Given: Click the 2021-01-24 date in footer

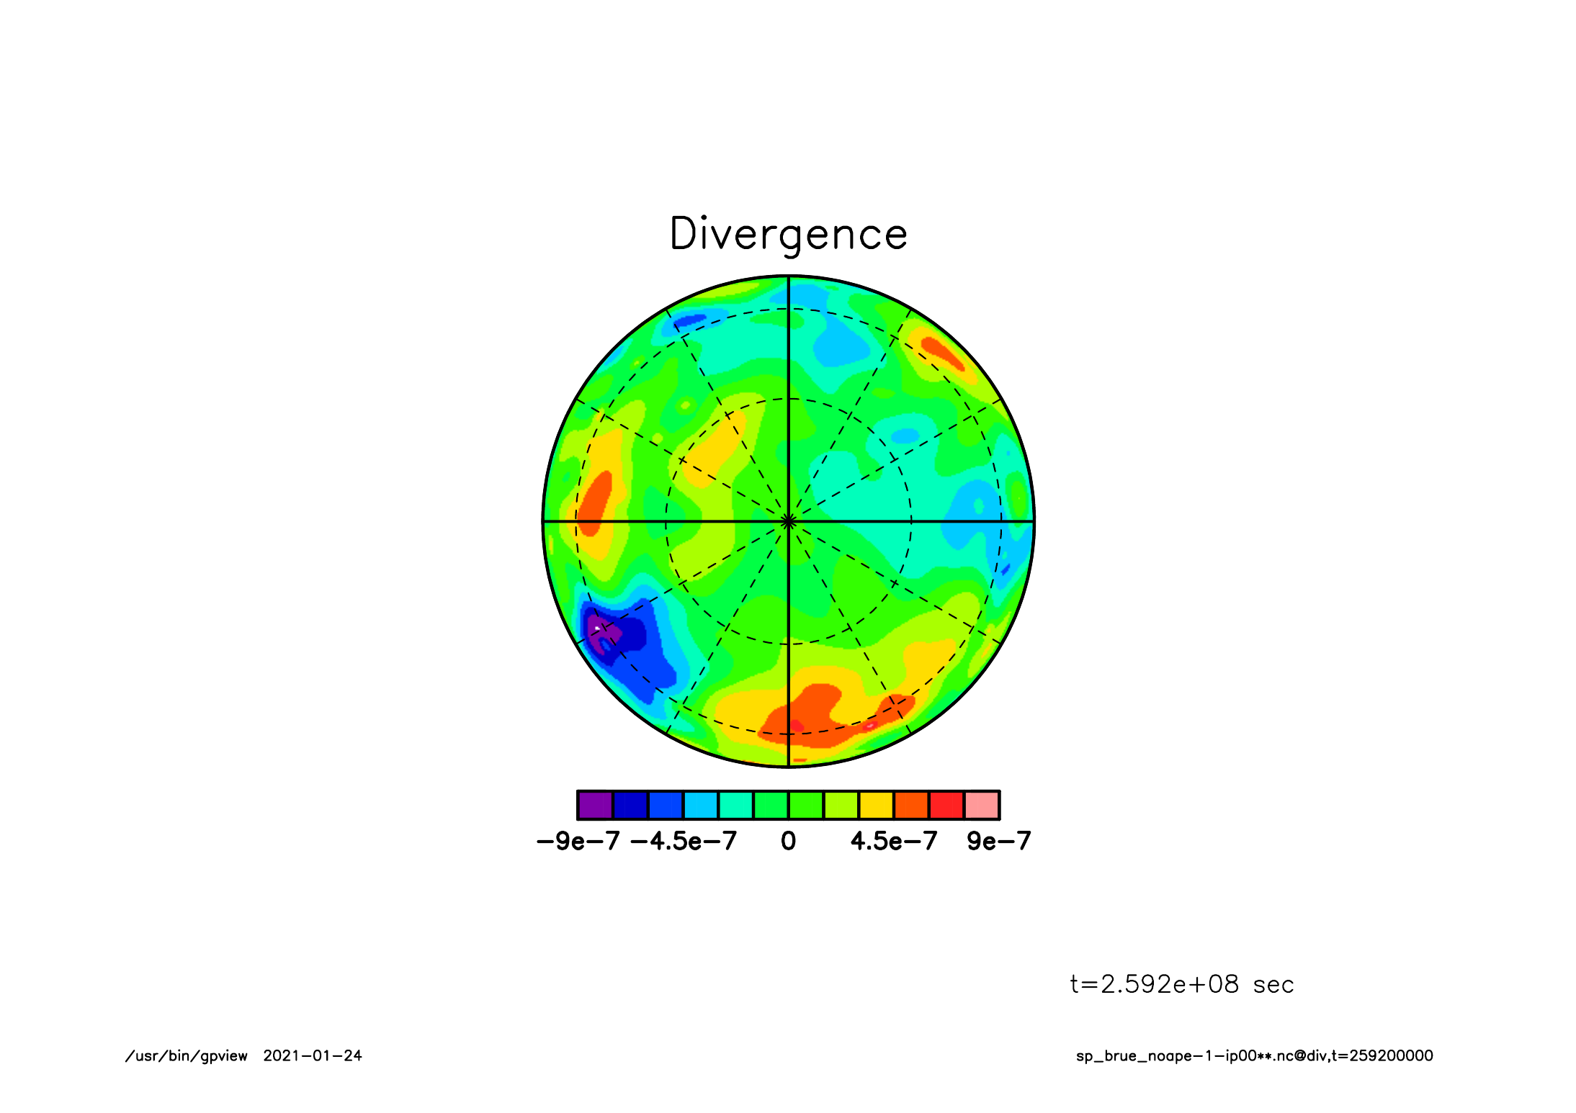Looking at the screenshot, I should coord(312,1056).
